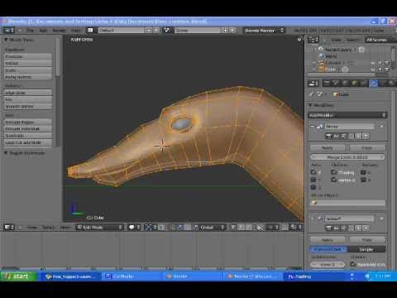Click Loop Cut and Slide button

point(28,142)
